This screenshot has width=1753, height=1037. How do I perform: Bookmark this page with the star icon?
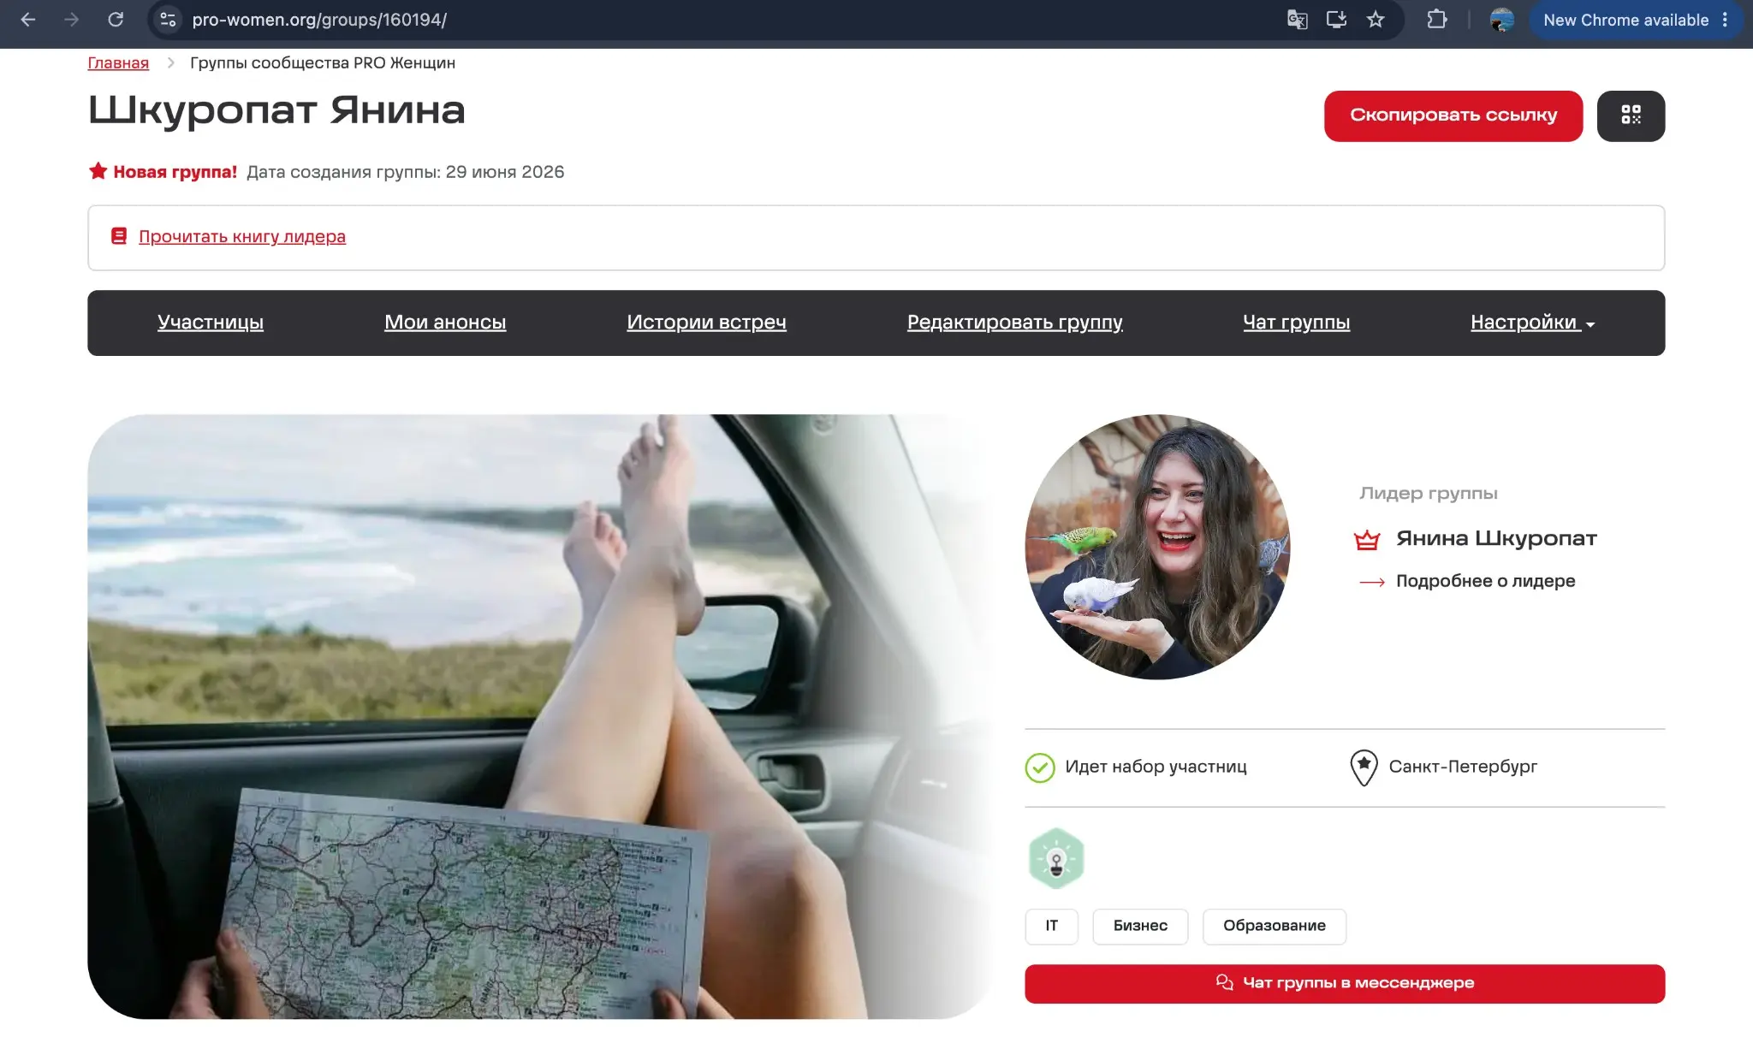(x=1376, y=20)
